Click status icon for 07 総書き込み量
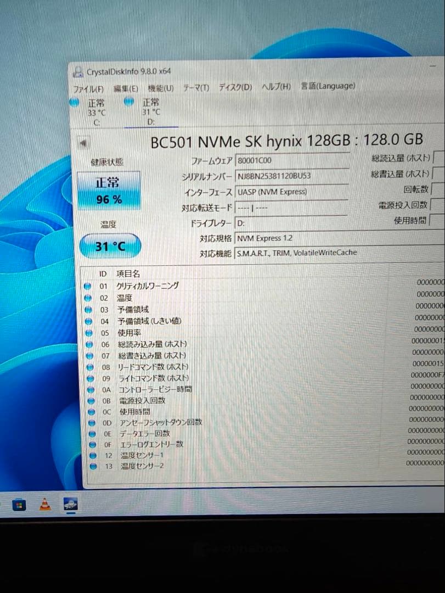Image resolution: width=445 pixels, height=593 pixels. tap(89, 355)
